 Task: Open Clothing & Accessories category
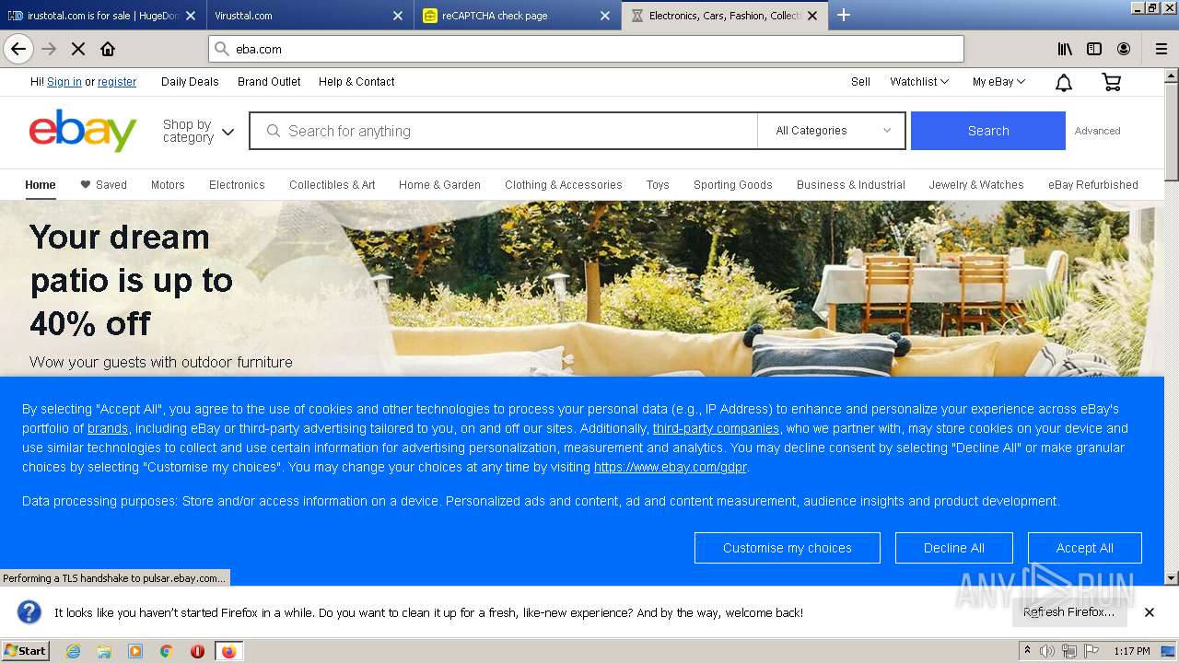tap(564, 185)
